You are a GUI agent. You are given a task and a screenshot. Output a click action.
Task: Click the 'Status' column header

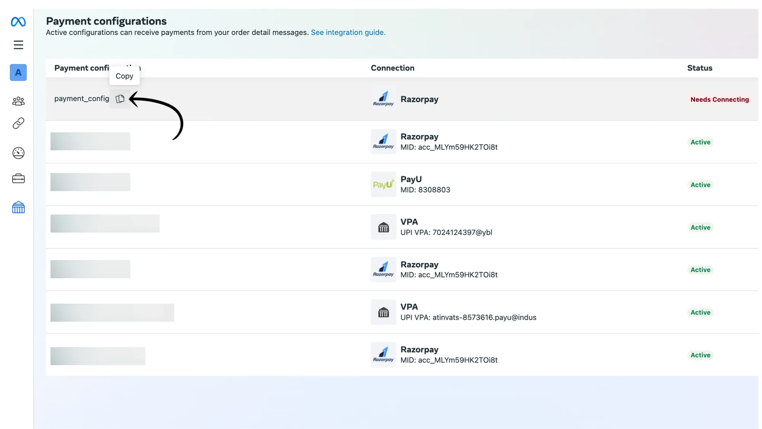pos(700,68)
